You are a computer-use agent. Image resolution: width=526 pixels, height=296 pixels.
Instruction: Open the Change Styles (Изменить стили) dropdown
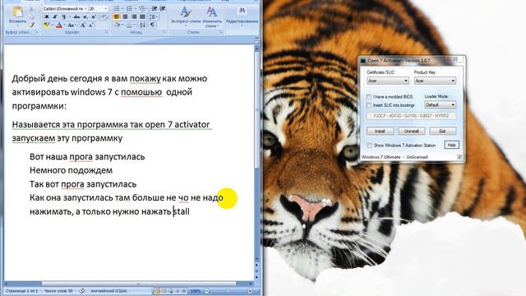(211, 16)
